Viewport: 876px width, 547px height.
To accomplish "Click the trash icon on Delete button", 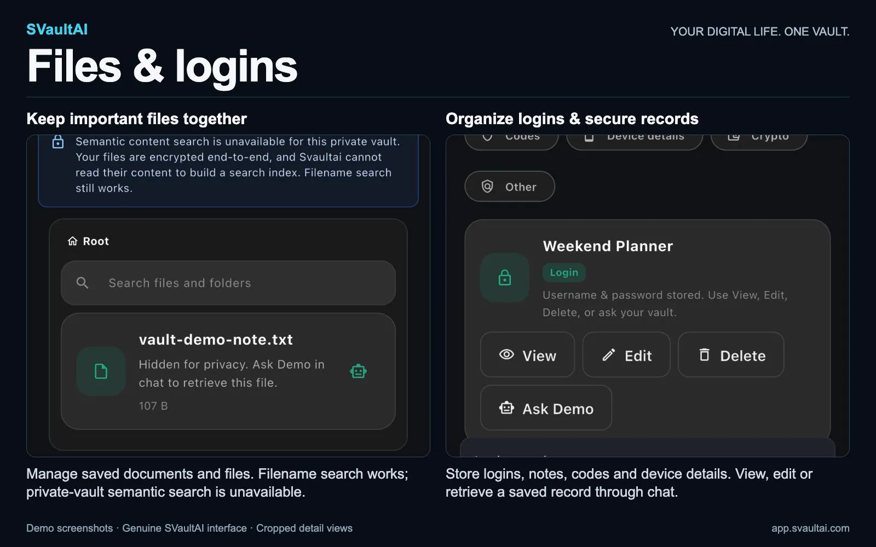I will coord(705,354).
